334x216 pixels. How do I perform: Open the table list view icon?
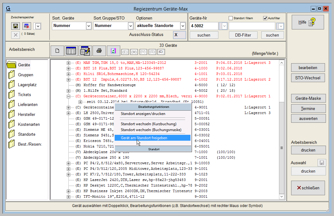click(71, 51)
